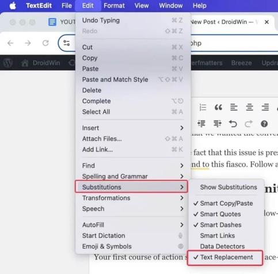278x274 pixels.
Task: Choose Add Link…
Action: click(x=133, y=150)
